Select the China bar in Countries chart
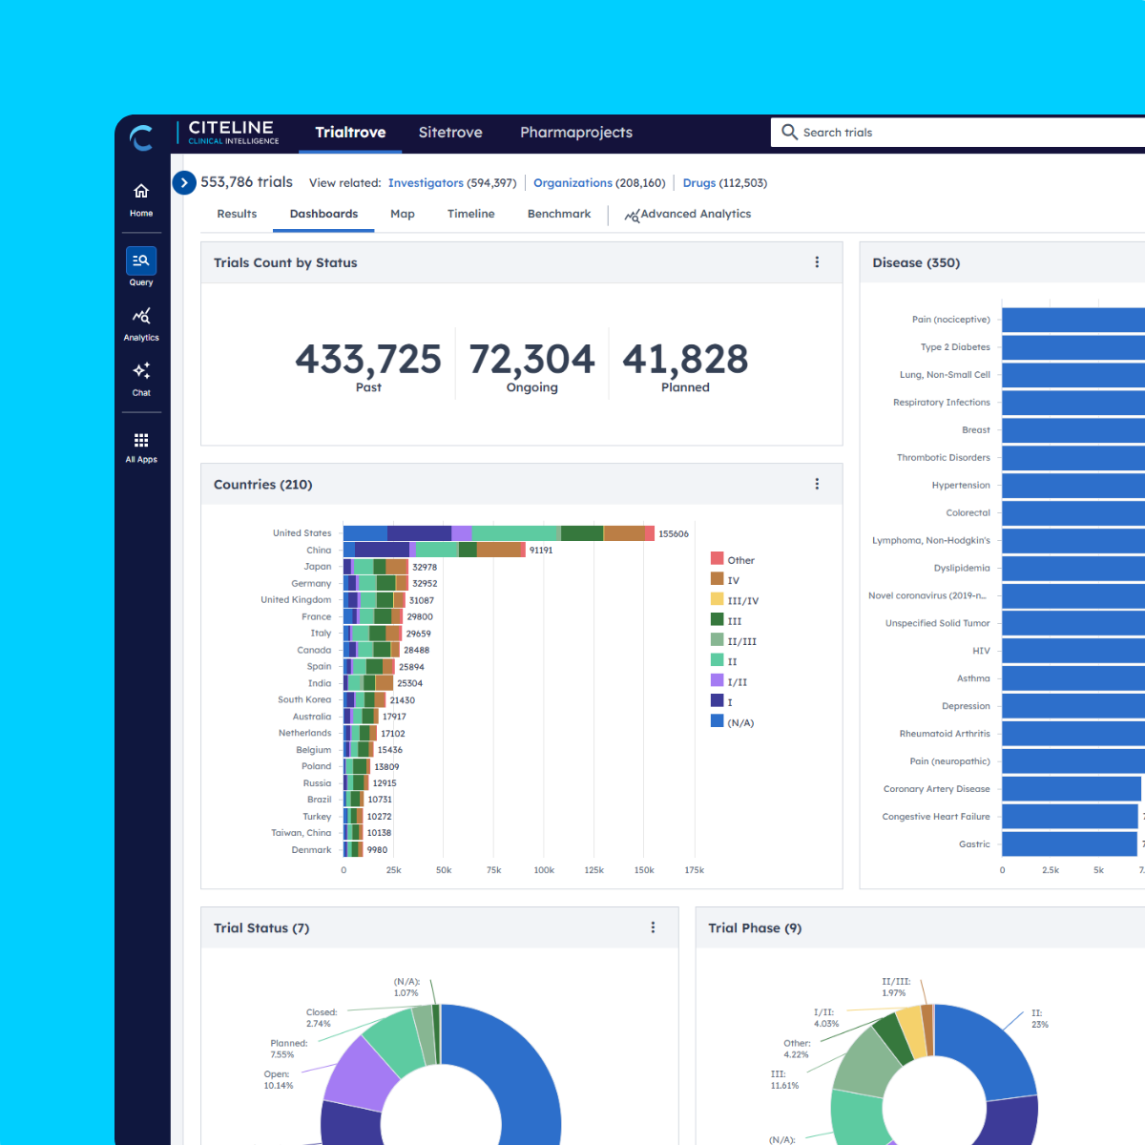The image size is (1145, 1145). [434, 550]
